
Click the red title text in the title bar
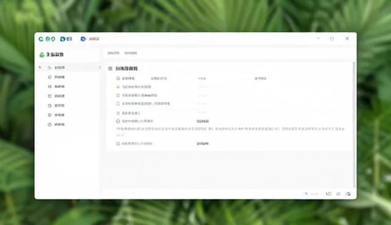click(x=94, y=39)
